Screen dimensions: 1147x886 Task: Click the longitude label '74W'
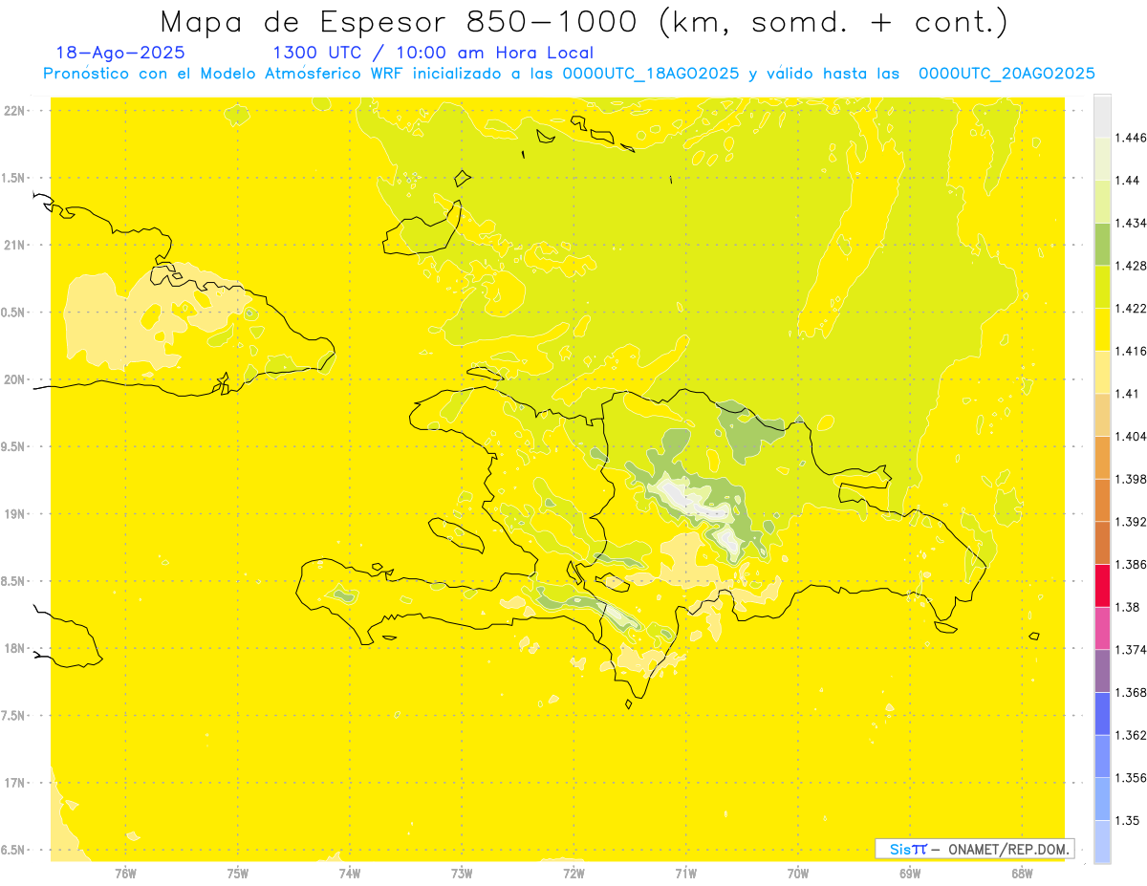pos(350,873)
